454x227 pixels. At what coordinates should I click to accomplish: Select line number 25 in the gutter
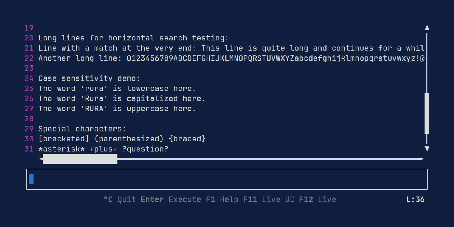click(29, 89)
